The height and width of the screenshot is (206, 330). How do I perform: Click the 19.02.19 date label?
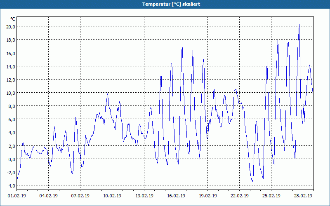[x=208, y=196]
